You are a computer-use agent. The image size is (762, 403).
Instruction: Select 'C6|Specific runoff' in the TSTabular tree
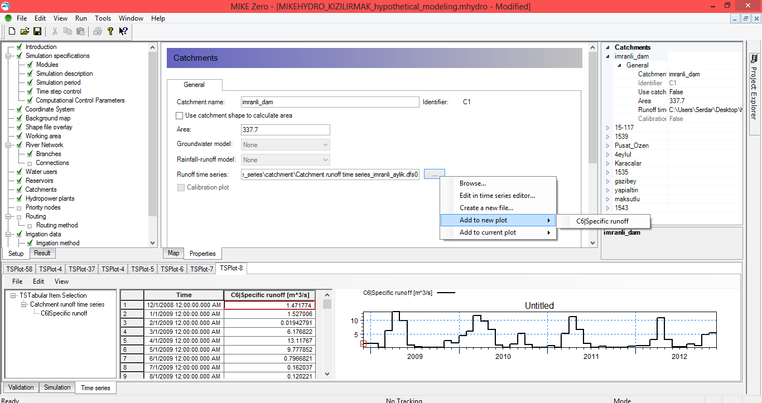tap(64, 313)
